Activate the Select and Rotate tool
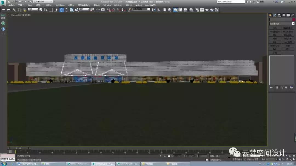296x166 pixels. [x=66, y=10]
